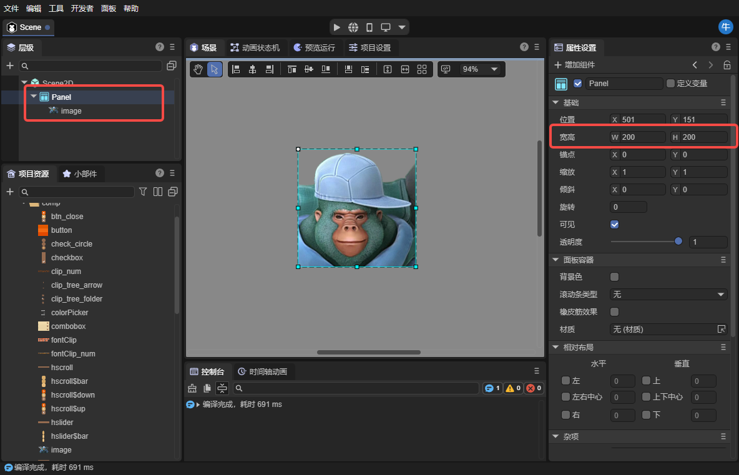Open browser preview globe icon
Image resolution: width=739 pixels, height=475 pixels.
[353, 27]
